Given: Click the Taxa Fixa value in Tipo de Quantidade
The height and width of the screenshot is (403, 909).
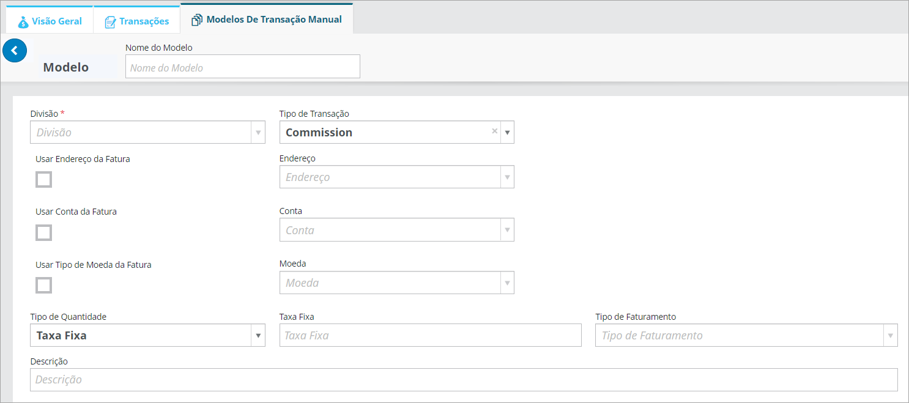Looking at the screenshot, I should 61,335.
